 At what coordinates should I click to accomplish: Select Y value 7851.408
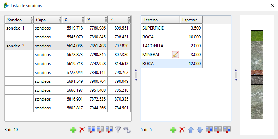(96, 46)
